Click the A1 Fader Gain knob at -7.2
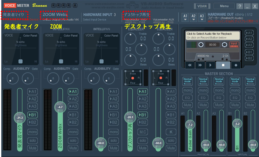This screenshot has width=259, height=157. [190, 125]
